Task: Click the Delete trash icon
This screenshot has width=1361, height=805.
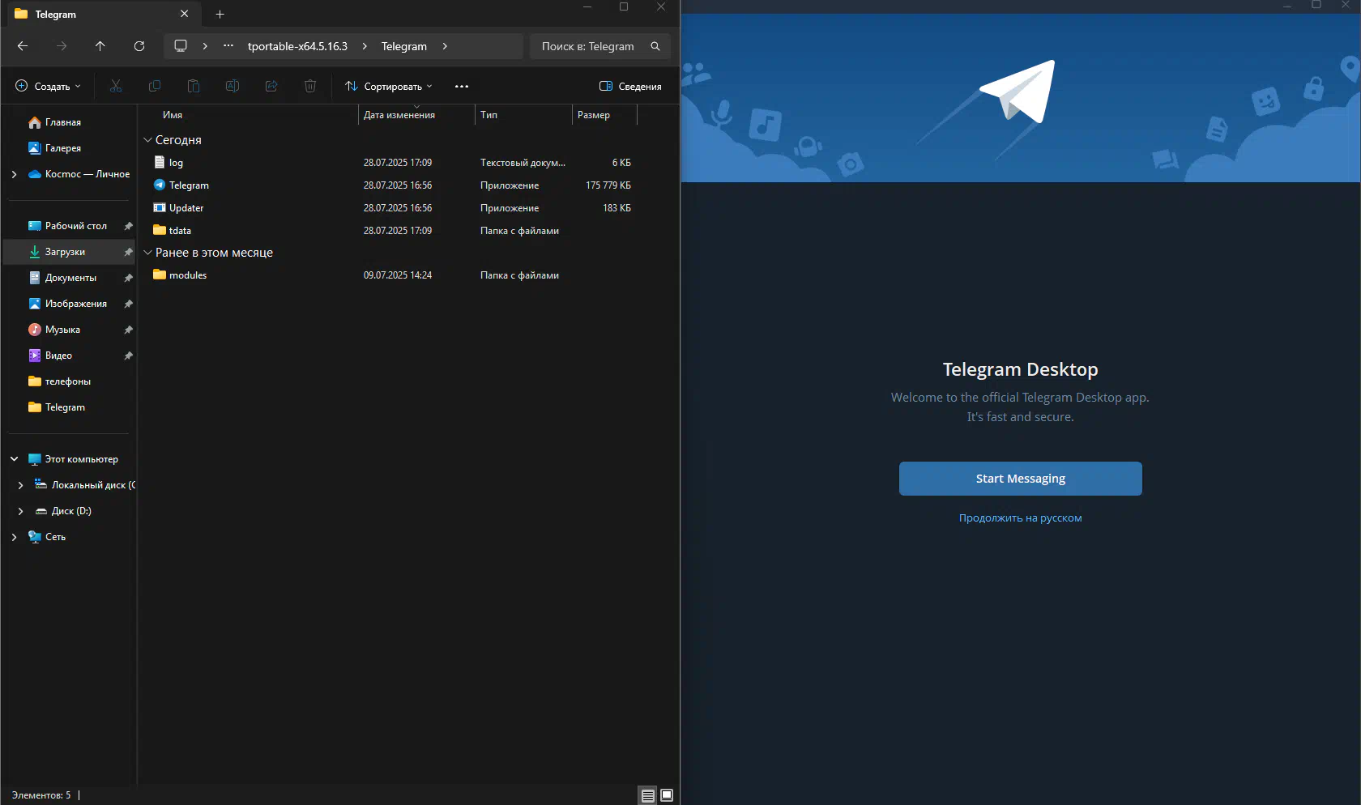Action: click(x=310, y=86)
